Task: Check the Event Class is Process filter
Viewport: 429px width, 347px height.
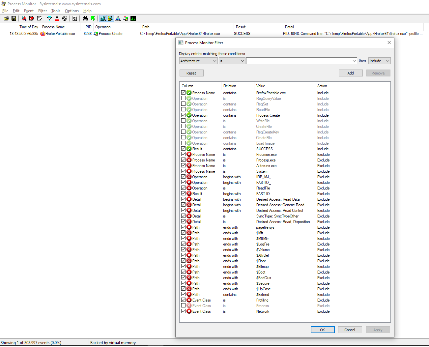Action: [x=184, y=306]
